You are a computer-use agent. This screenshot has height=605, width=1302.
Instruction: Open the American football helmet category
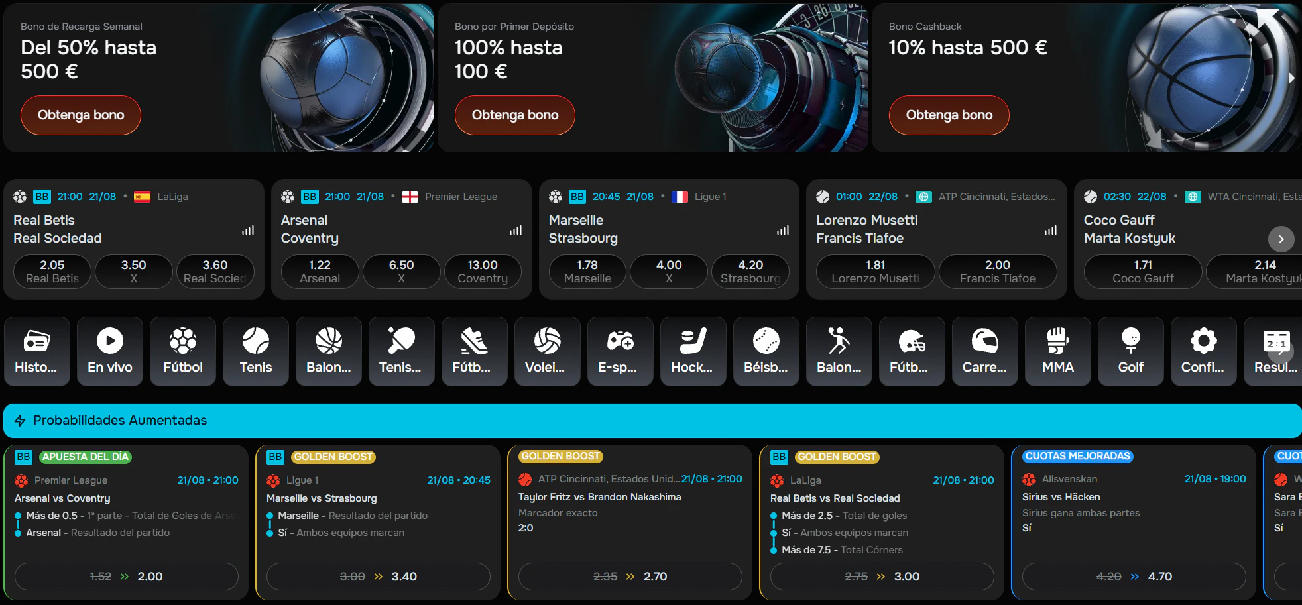click(x=912, y=351)
